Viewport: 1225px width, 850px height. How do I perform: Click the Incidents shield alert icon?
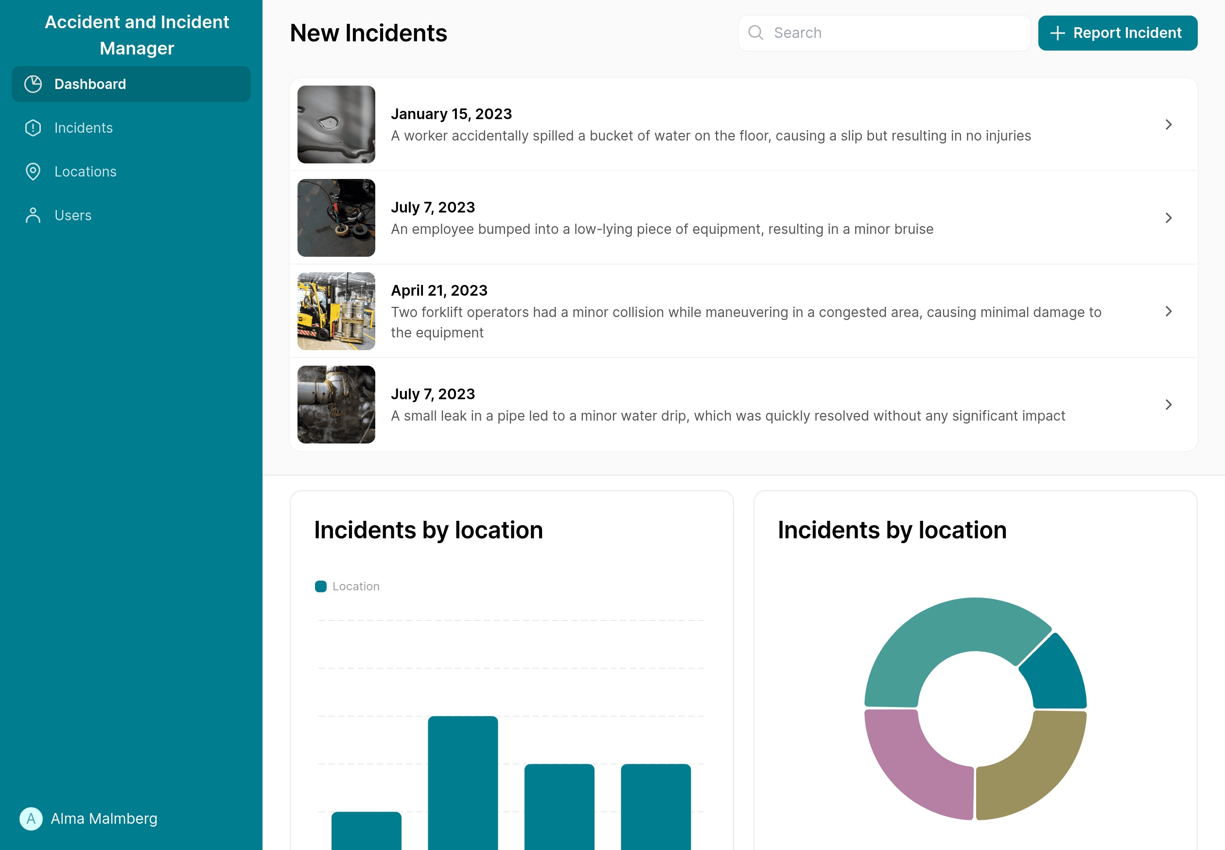click(x=33, y=128)
